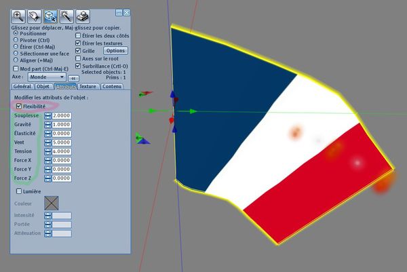Switch to the Contenu tab
This screenshot has width=407, height=272.
(x=112, y=86)
